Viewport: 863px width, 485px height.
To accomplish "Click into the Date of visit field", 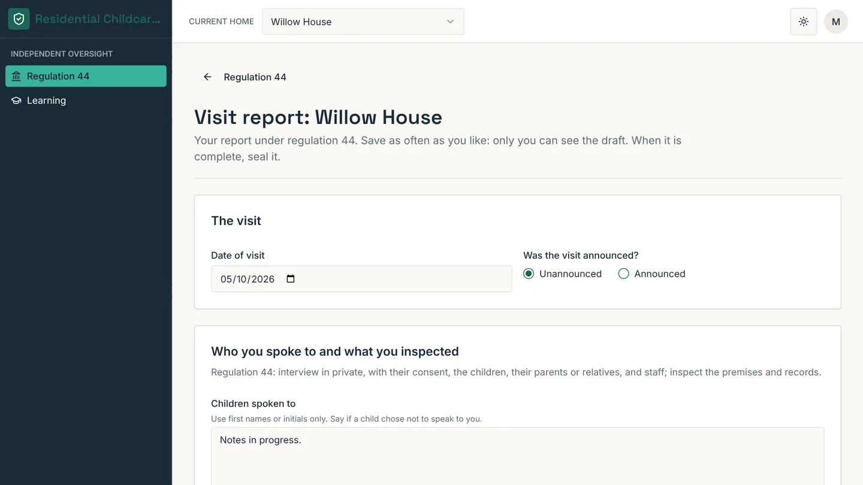I will tap(361, 279).
